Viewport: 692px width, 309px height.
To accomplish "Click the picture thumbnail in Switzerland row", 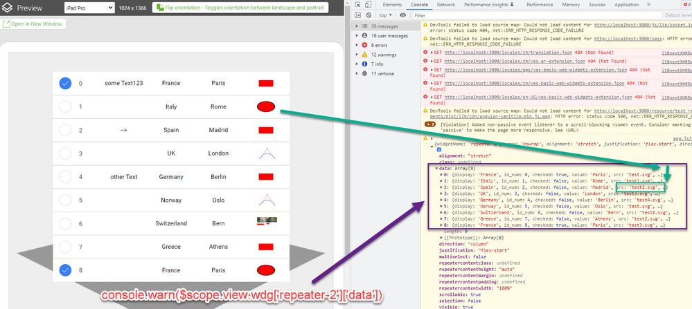I will [267, 221].
